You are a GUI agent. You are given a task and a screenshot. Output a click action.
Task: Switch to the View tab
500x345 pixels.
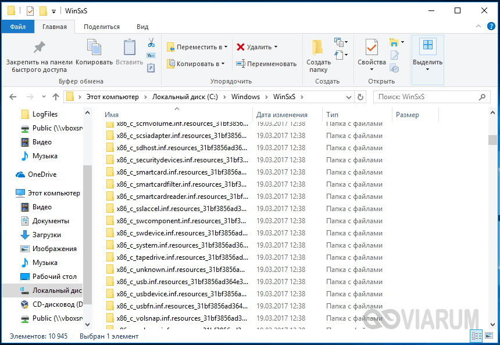142,27
